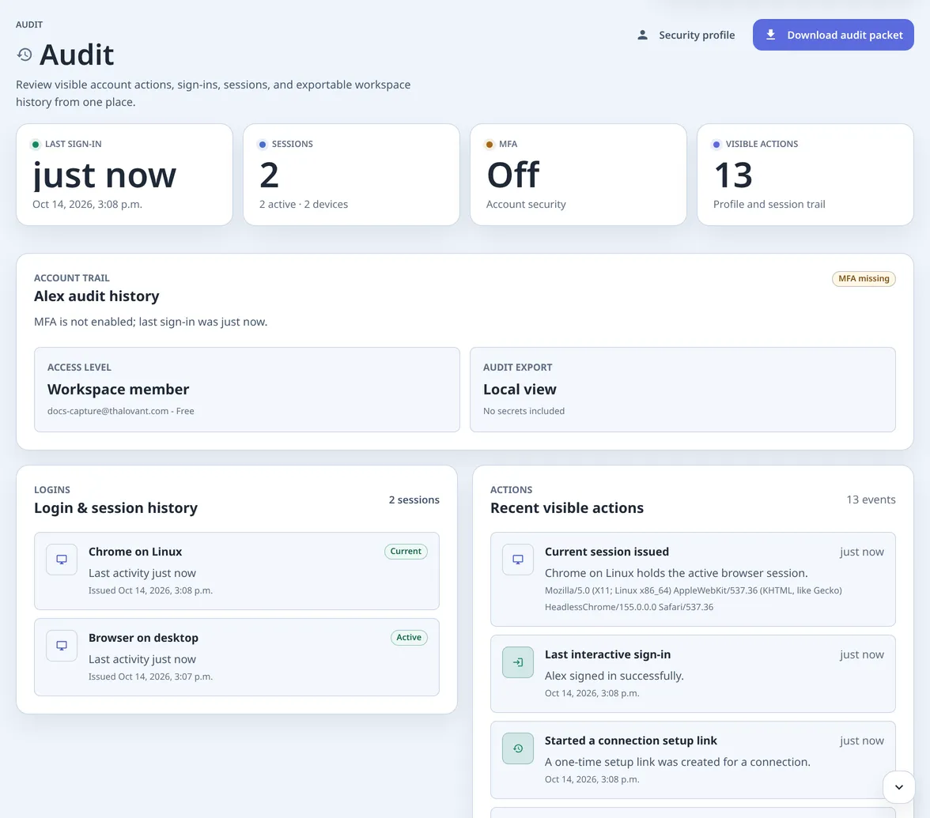Click the monitor icon for Chrome on Linux session
This screenshot has width=930, height=818.
[x=62, y=560]
